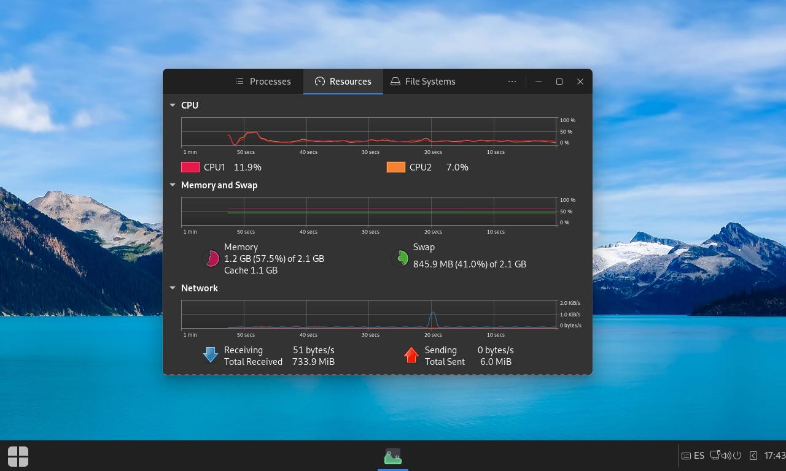Click the 'CPU' section heading
The height and width of the screenshot is (471, 786).
tap(190, 105)
